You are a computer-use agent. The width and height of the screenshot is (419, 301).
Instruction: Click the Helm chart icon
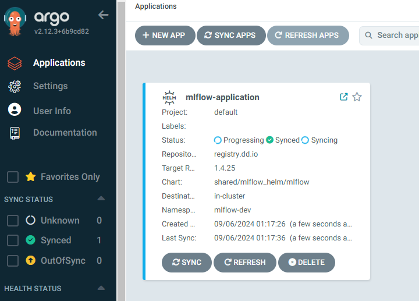(169, 98)
